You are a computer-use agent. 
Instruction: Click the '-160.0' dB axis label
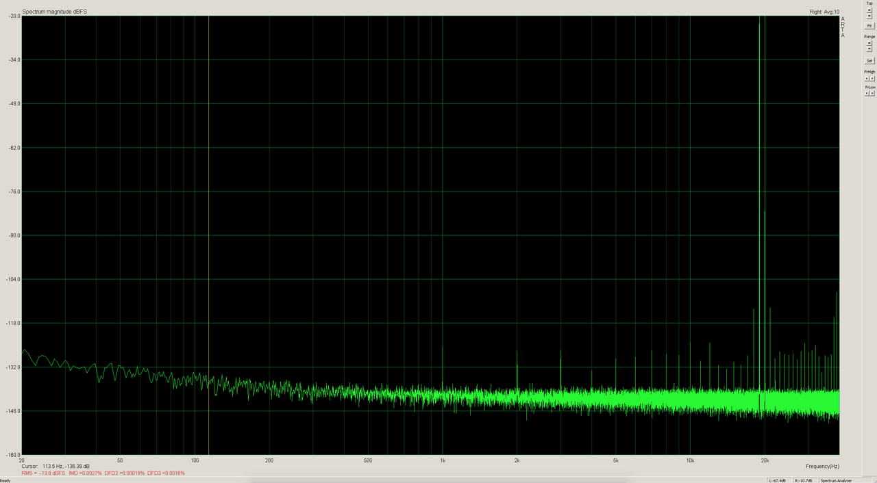point(13,454)
